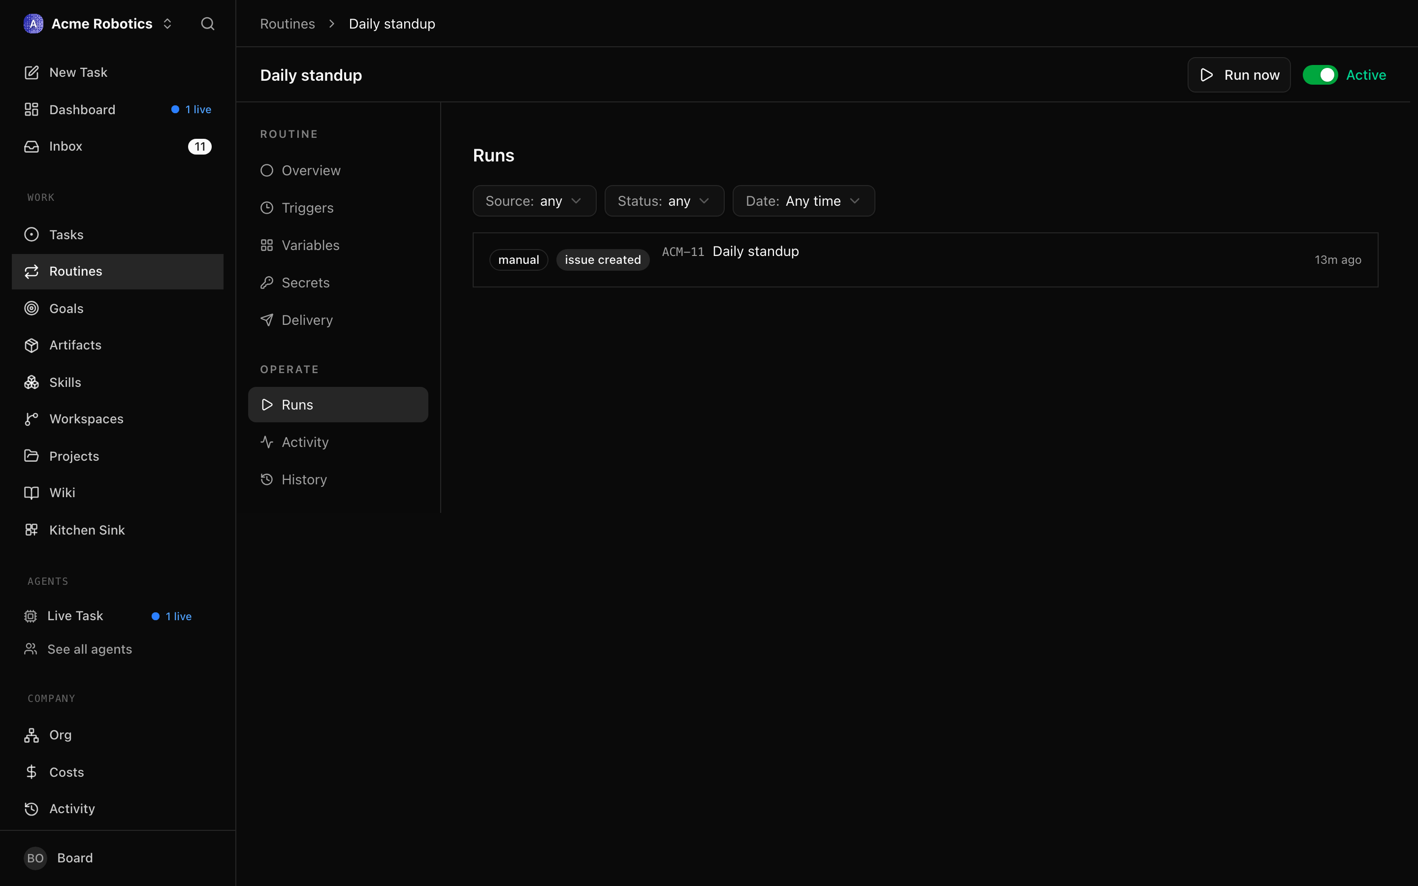Click the Daily standup breadcrumb
Screen dimensions: 1418x886
[x=392, y=24]
